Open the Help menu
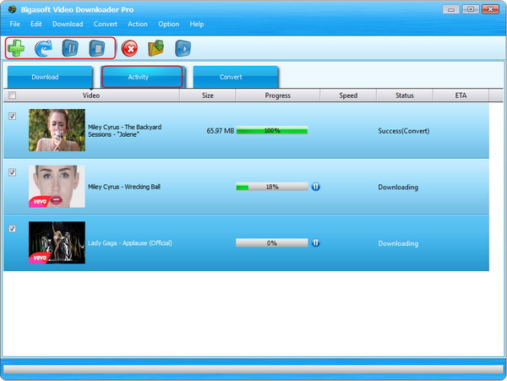The height and width of the screenshot is (381, 507). pyautogui.click(x=197, y=24)
